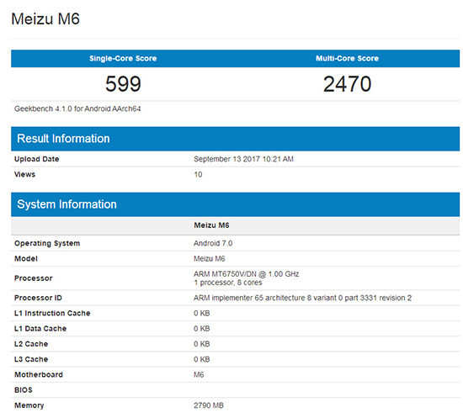Click the September 13 2017 upload date value
Screen dimensions: 463x418
pyautogui.click(x=243, y=159)
